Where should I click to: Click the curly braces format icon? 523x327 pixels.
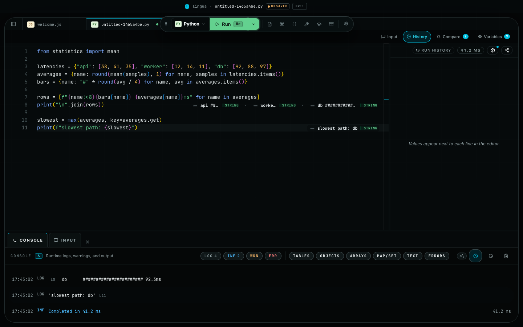pos(294,24)
